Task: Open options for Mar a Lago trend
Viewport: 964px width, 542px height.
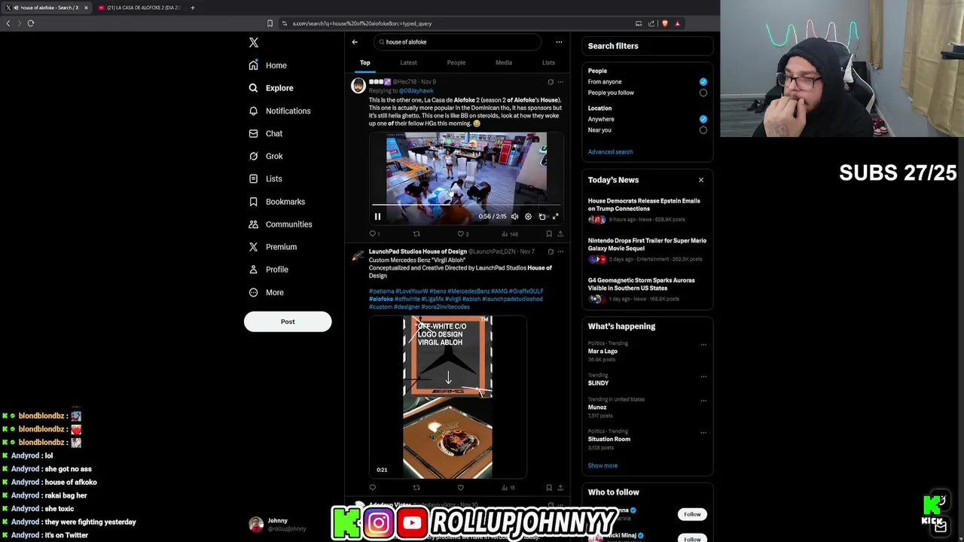Action: point(703,345)
